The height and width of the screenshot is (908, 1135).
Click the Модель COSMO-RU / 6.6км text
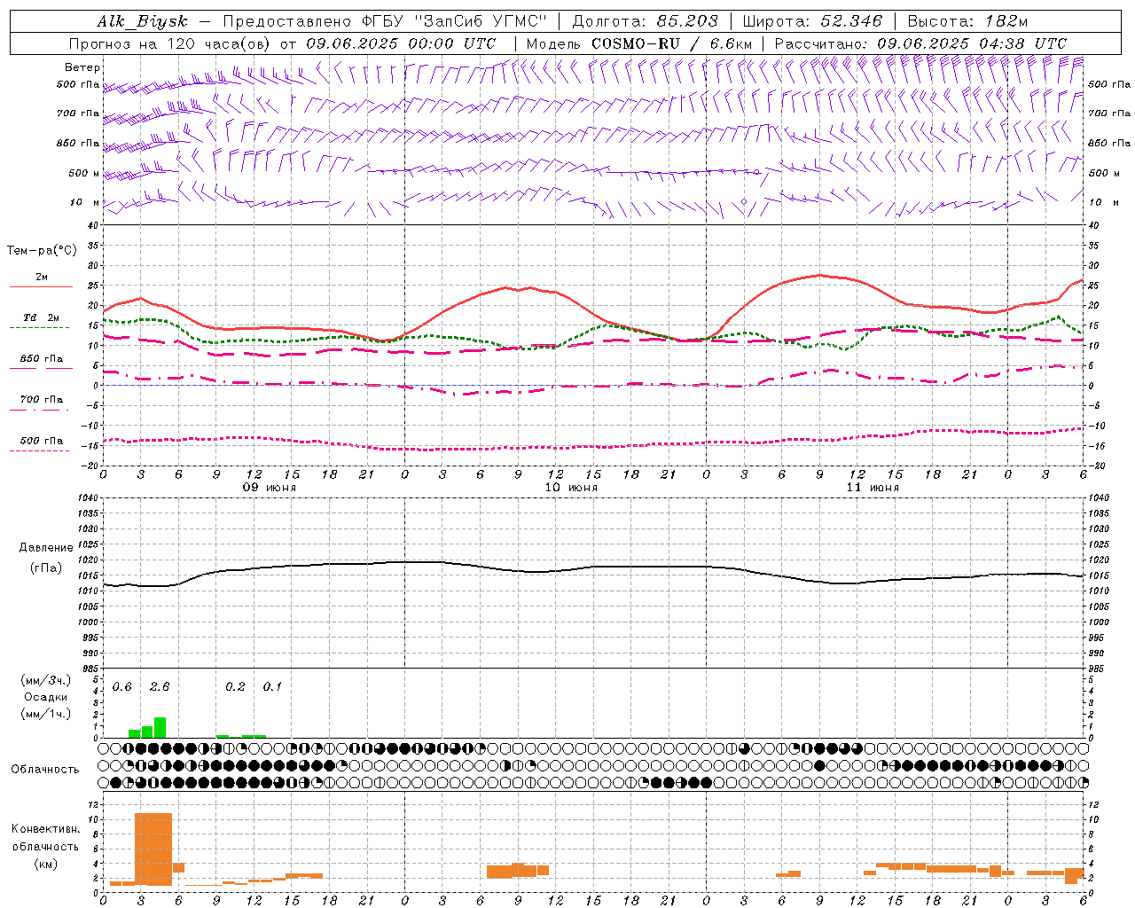(639, 43)
